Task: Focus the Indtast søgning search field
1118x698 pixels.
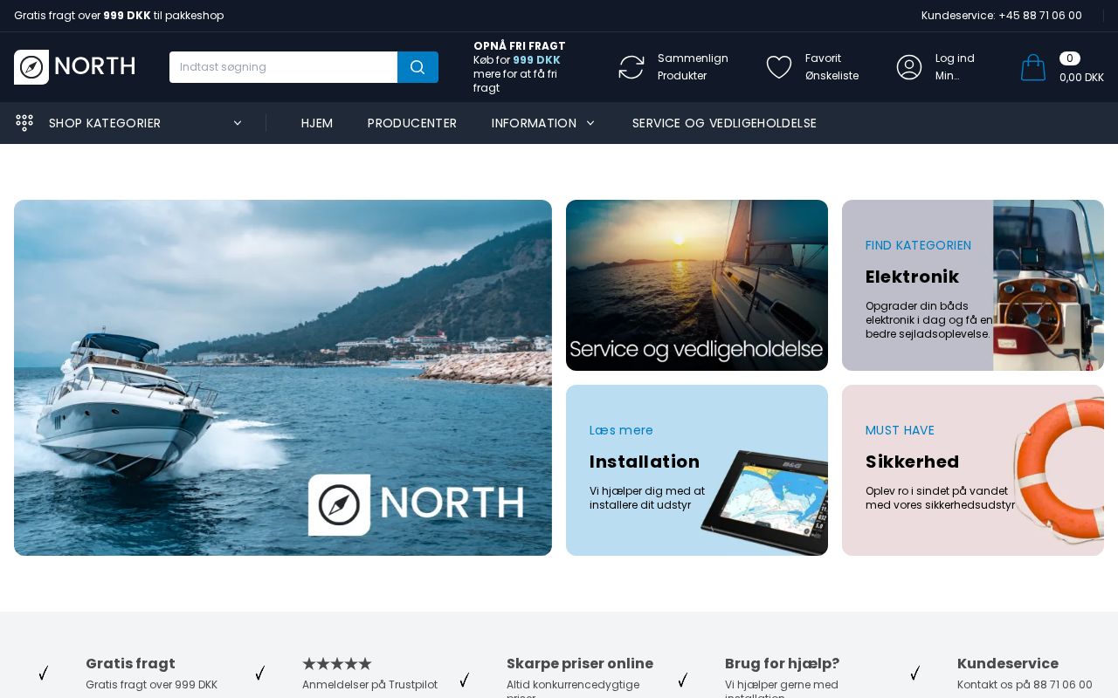Action: 283,67
